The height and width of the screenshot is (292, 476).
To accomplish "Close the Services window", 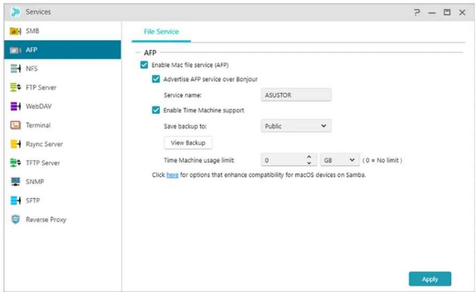I will pyautogui.click(x=462, y=12).
